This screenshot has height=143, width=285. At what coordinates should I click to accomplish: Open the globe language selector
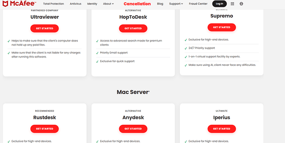click(241, 4)
